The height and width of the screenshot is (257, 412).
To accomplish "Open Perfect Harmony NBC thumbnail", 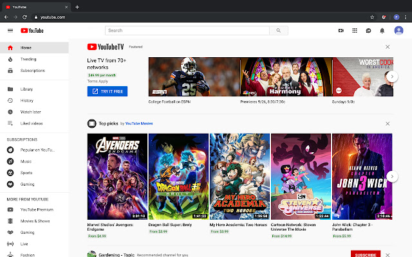I will pos(286,77).
